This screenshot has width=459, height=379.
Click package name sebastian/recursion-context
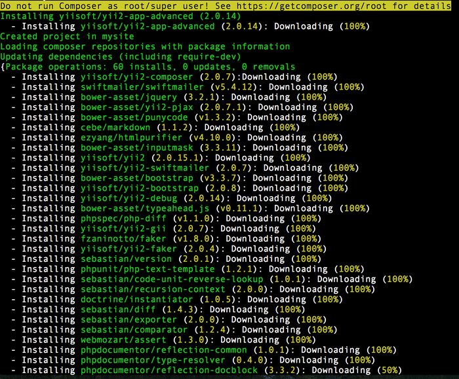click(153, 289)
